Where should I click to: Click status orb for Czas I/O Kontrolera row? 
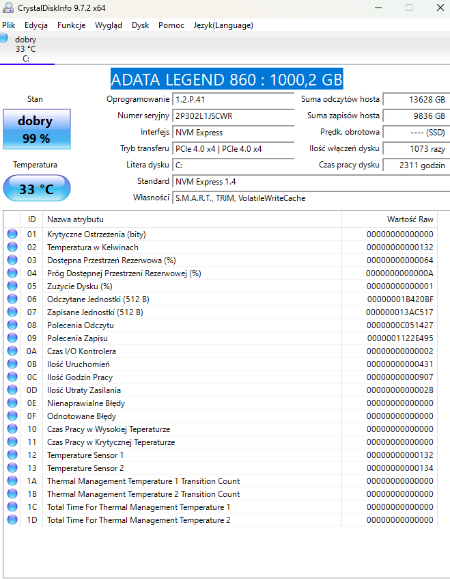click(12, 351)
